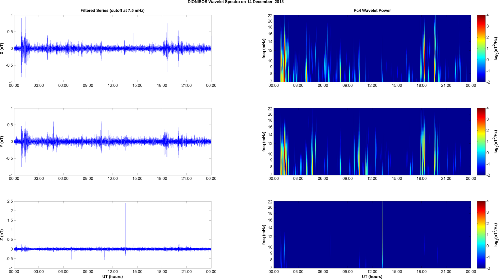Click freq (mHz) label of middle wavelet plot
Screen dimensions: 499x279
click(264, 141)
